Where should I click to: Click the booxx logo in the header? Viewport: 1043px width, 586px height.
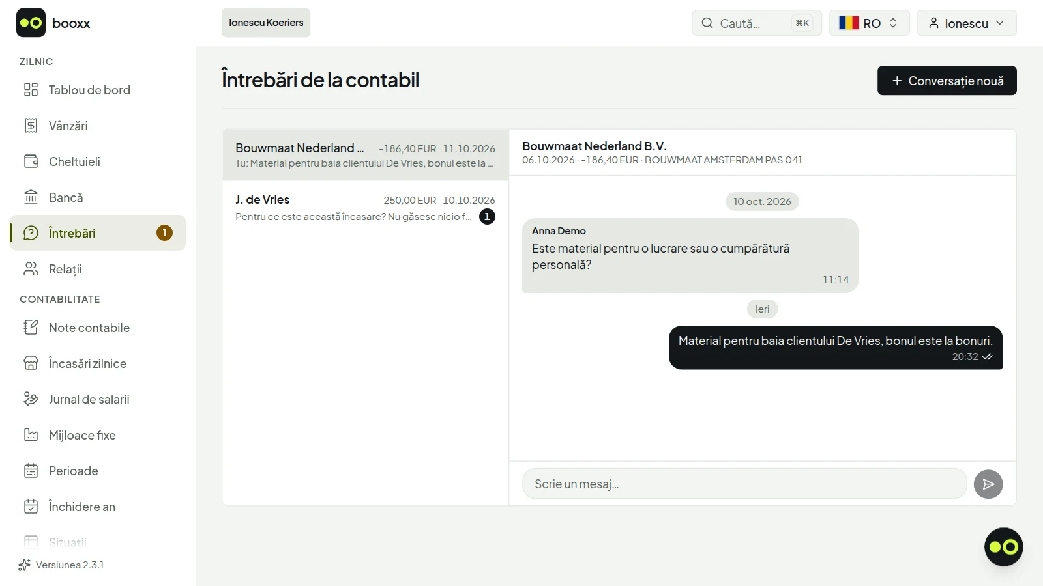[53, 23]
